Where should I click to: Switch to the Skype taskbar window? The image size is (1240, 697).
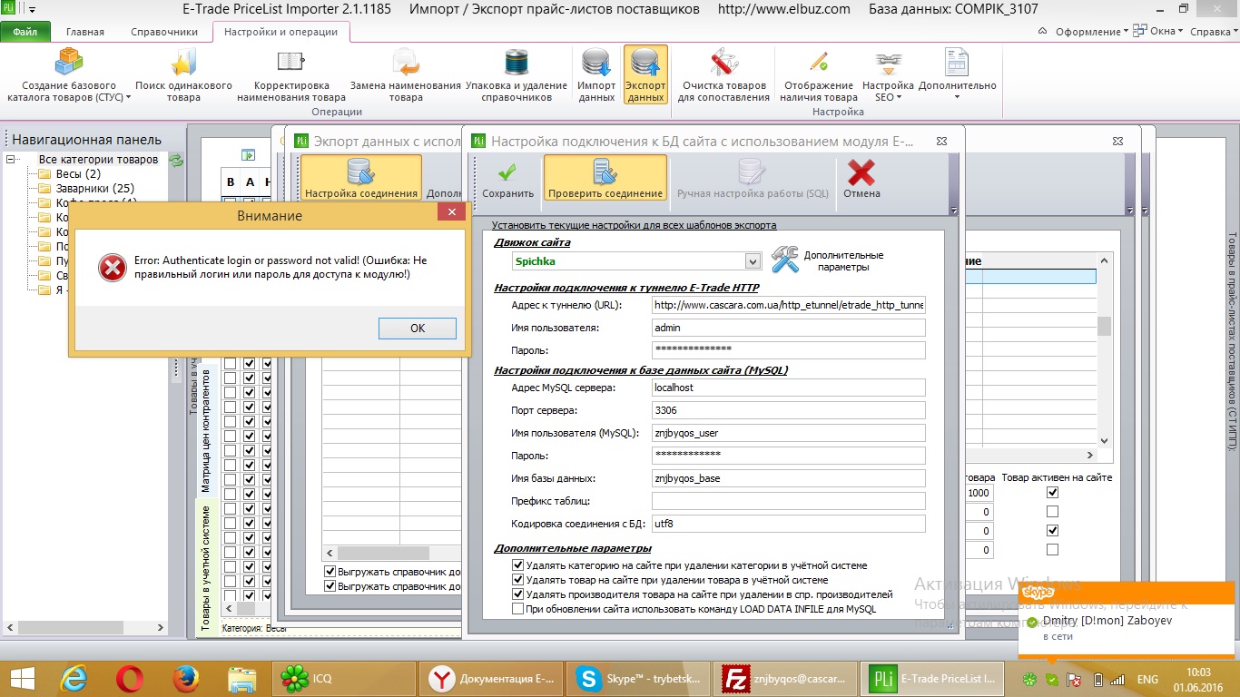pyautogui.click(x=637, y=679)
